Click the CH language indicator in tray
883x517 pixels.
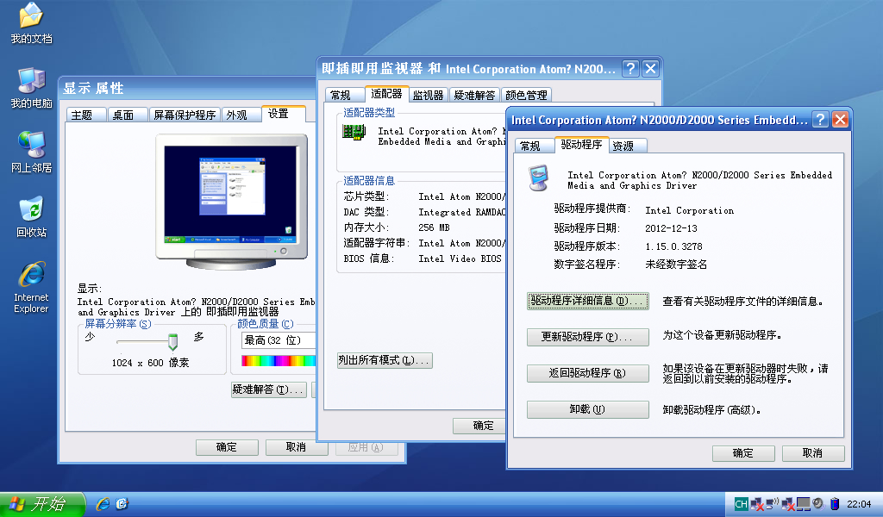pyautogui.click(x=741, y=504)
